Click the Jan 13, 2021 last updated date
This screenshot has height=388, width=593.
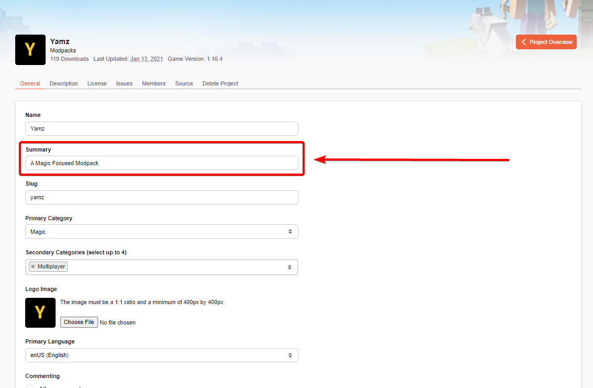tap(146, 59)
